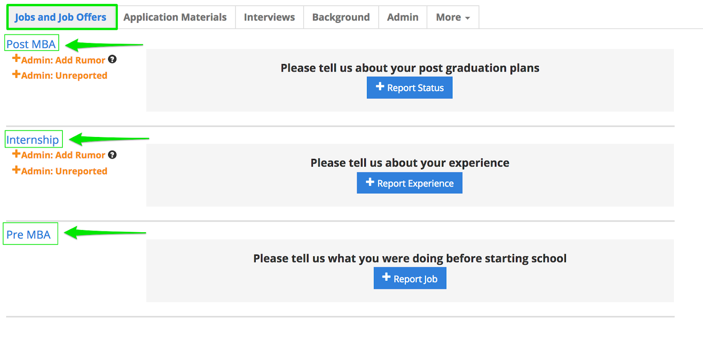This screenshot has height=345, width=703.
Task: Click the plus icon on Report Job
Action: (x=386, y=277)
